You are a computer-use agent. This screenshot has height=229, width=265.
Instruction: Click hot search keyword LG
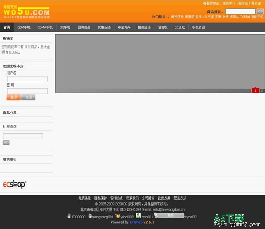pos(205,17)
